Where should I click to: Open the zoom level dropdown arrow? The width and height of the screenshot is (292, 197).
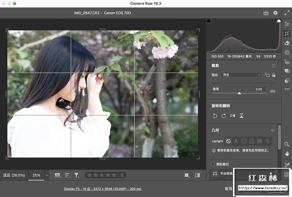47,175
